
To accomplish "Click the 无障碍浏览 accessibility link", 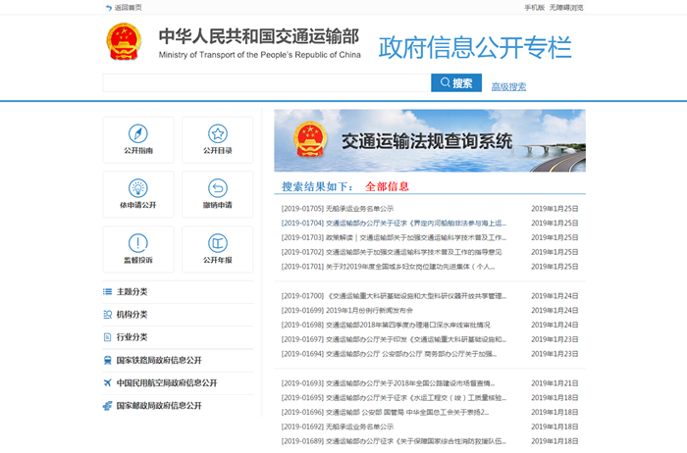I will pos(566,8).
